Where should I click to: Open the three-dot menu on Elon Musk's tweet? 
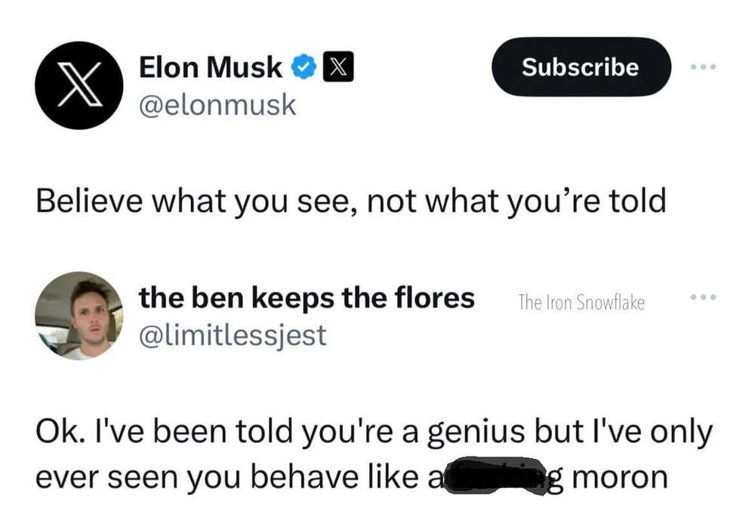click(x=704, y=66)
